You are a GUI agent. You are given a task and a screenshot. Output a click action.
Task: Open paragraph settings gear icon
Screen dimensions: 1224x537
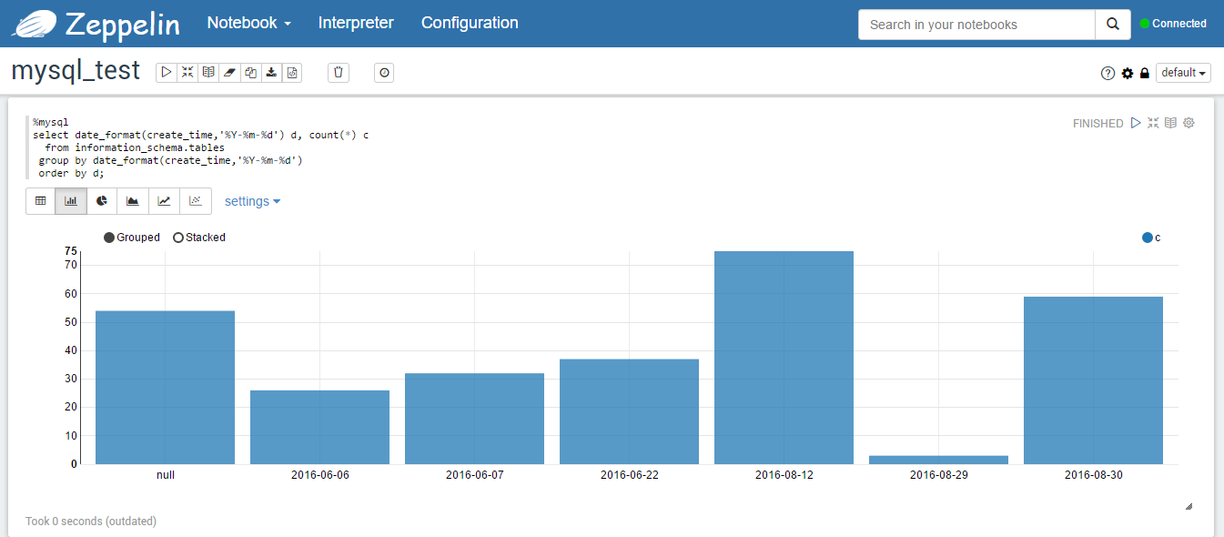(x=1189, y=123)
